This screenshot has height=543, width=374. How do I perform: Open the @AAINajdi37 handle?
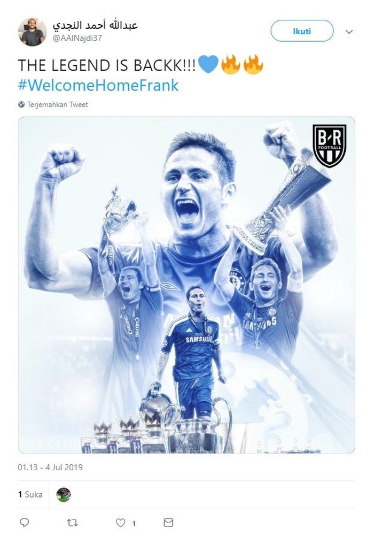coord(77,38)
